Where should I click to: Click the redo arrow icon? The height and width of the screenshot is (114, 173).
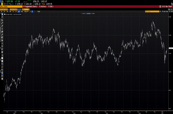tap(171, 9)
